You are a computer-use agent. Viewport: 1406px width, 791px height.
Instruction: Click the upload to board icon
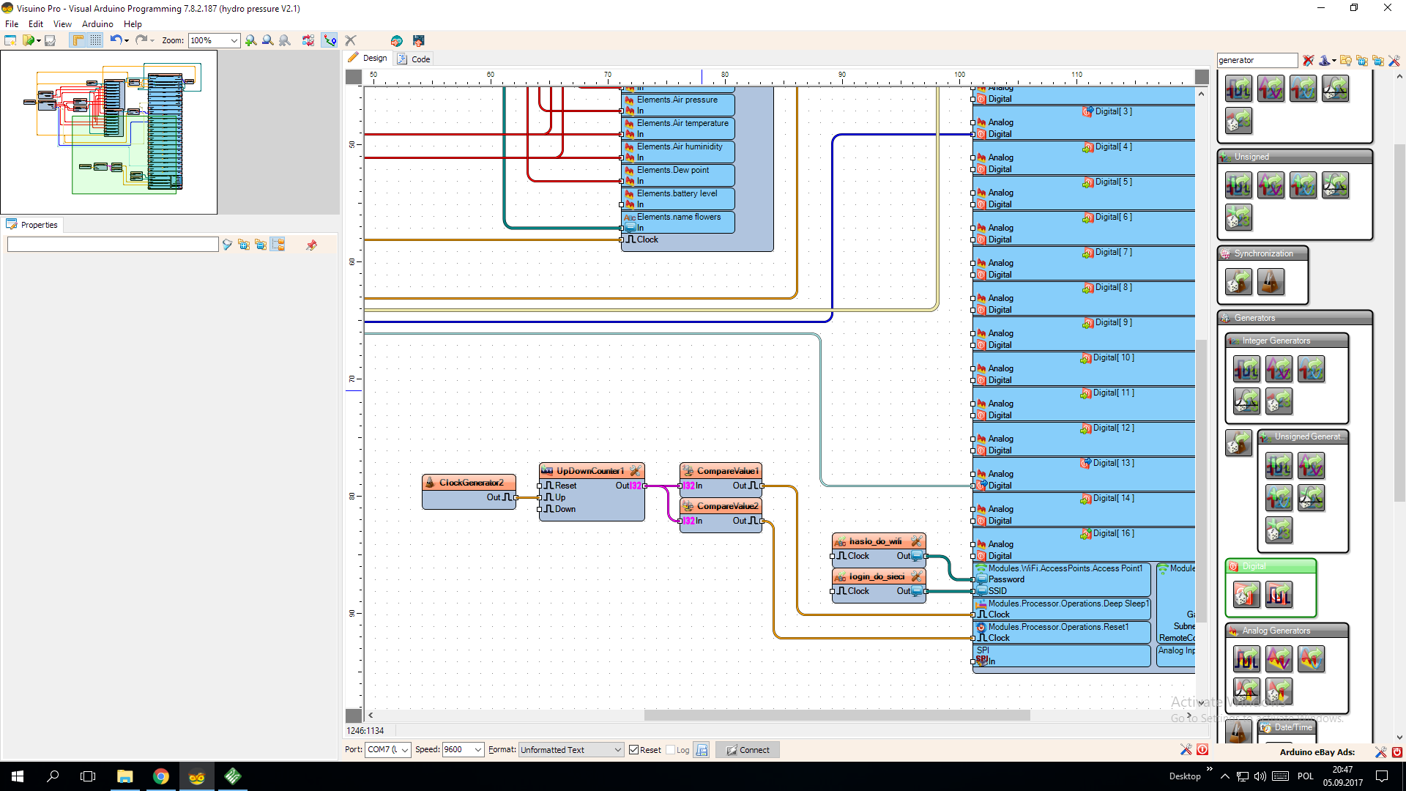(x=419, y=40)
